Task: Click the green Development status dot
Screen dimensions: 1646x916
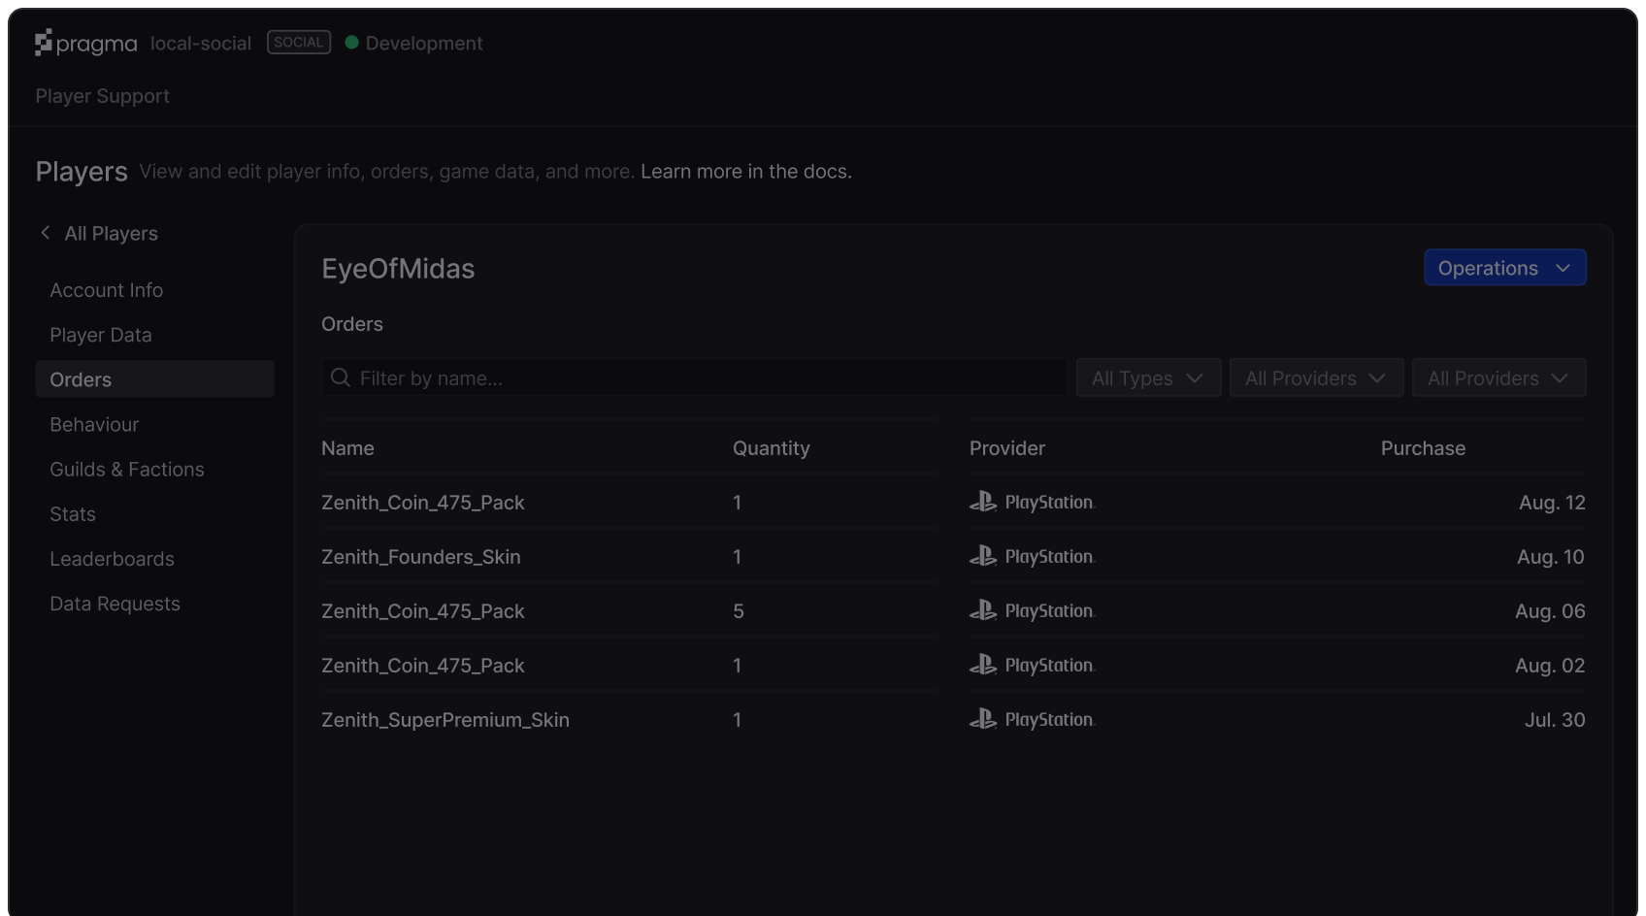Action: [x=352, y=43]
